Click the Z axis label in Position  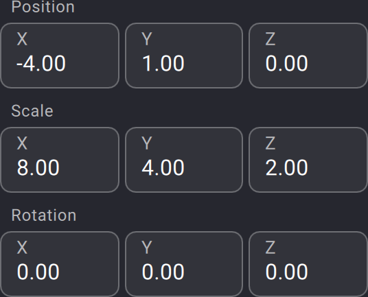coord(270,39)
